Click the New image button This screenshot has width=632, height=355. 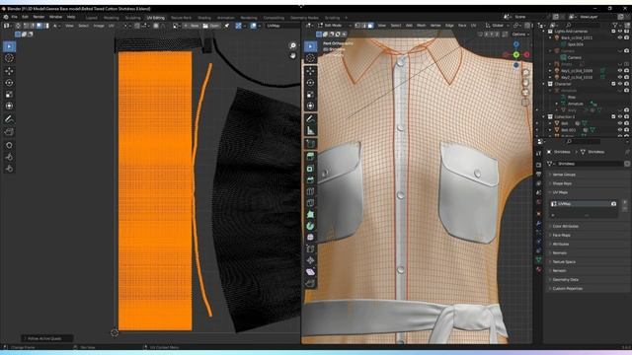coord(192,26)
